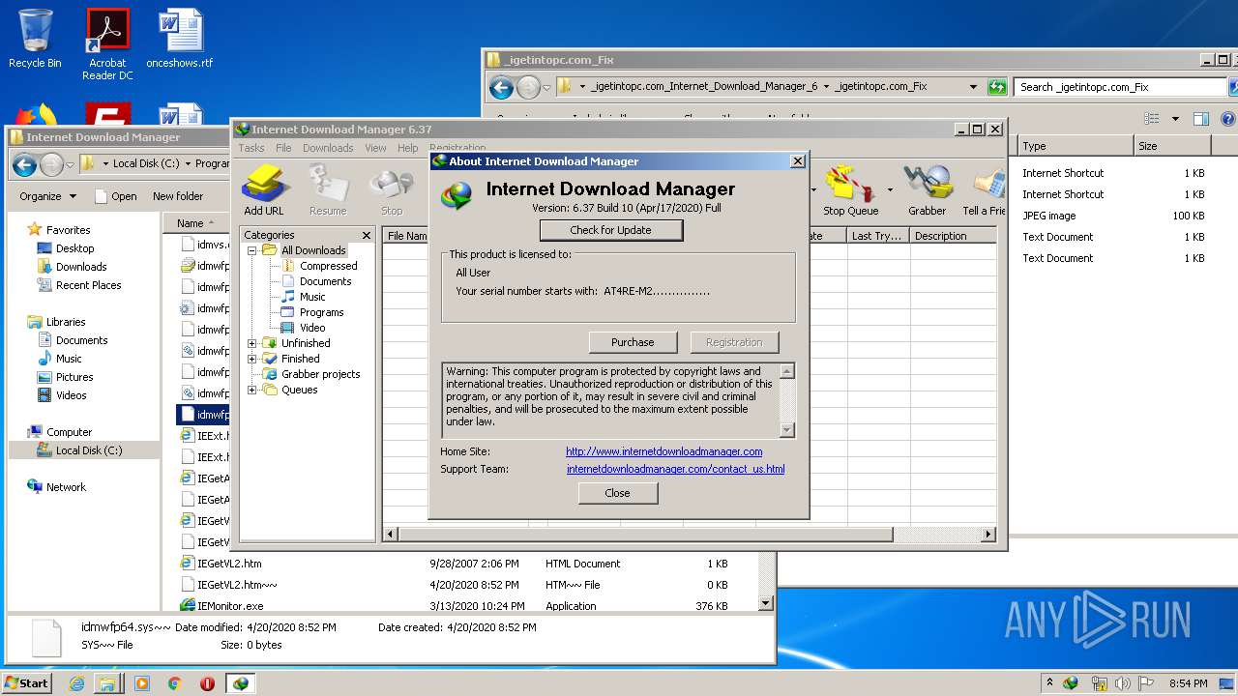Viewport: 1238px width, 696px height.
Task: Click the Explorer file list scroll down arrow
Action: click(x=765, y=603)
